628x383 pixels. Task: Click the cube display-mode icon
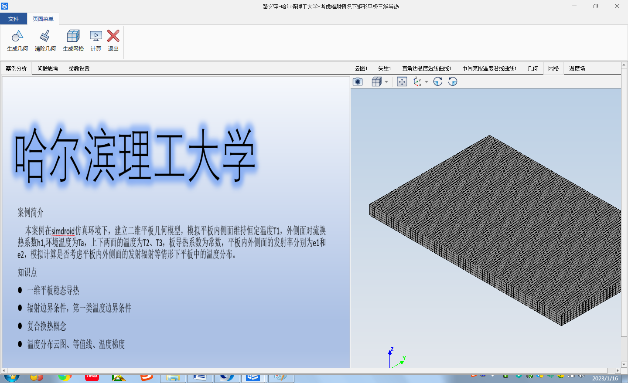click(x=377, y=81)
